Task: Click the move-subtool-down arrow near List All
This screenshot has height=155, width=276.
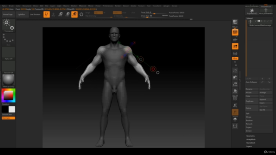Action: pos(269,78)
